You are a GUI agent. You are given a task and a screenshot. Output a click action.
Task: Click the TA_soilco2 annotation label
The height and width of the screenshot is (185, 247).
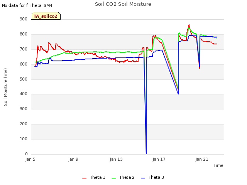[x=46, y=16]
